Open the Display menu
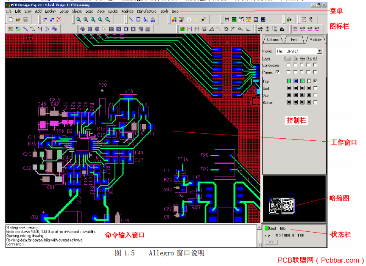Viewport: 366px width, 266px height. coord(50,11)
